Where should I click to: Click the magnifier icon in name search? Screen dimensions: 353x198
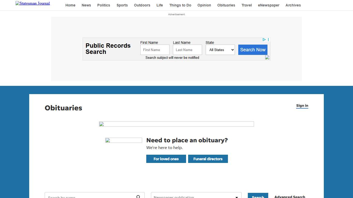[138, 196]
